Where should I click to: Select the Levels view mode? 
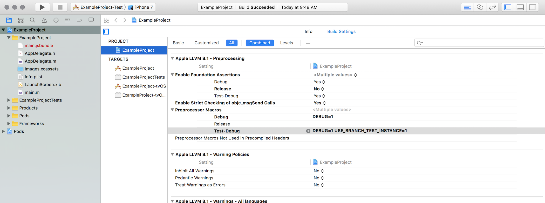(287, 43)
